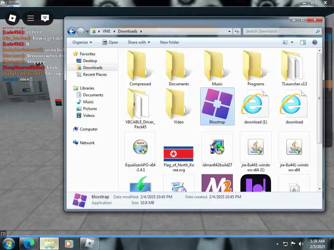Open the TLauncher.v13 folder
The width and height of the screenshot is (334, 250).
[294, 68]
